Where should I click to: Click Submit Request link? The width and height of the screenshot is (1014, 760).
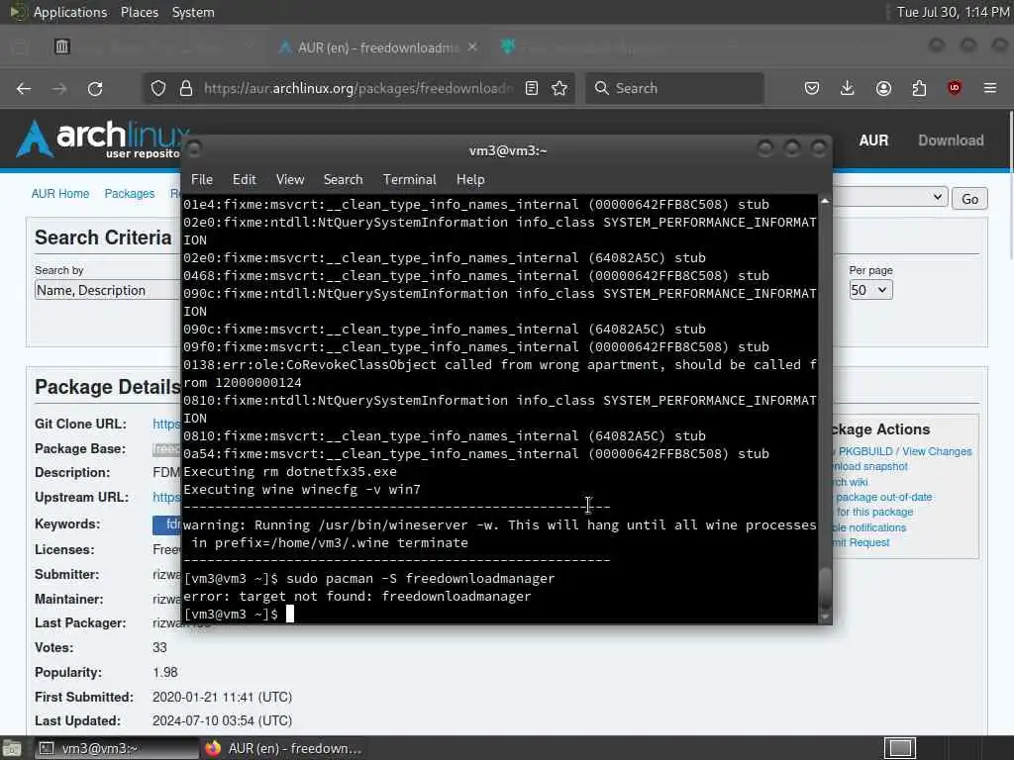pos(862,542)
